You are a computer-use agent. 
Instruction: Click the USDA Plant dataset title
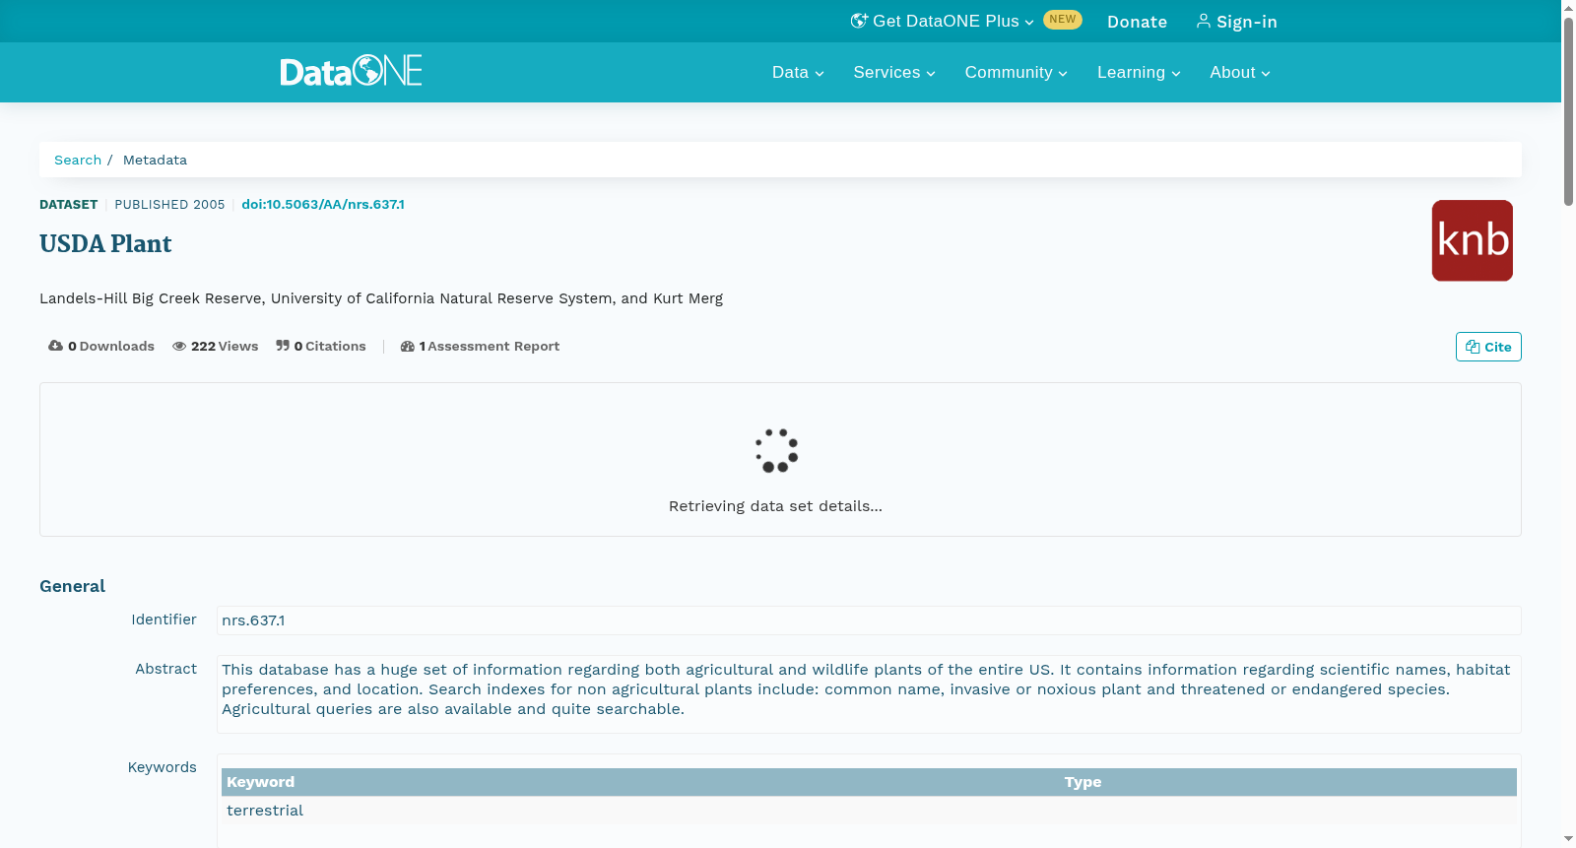105,243
